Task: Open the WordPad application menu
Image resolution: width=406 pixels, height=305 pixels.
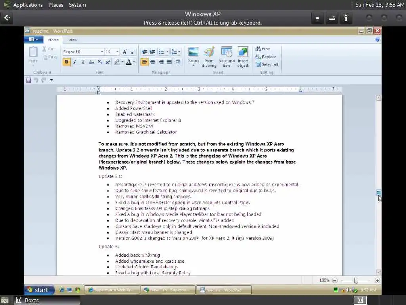Action: [33, 39]
